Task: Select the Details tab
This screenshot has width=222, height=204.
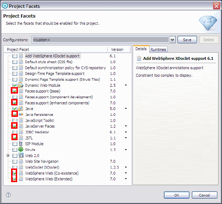Action: pyautogui.click(x=141, y=49)
